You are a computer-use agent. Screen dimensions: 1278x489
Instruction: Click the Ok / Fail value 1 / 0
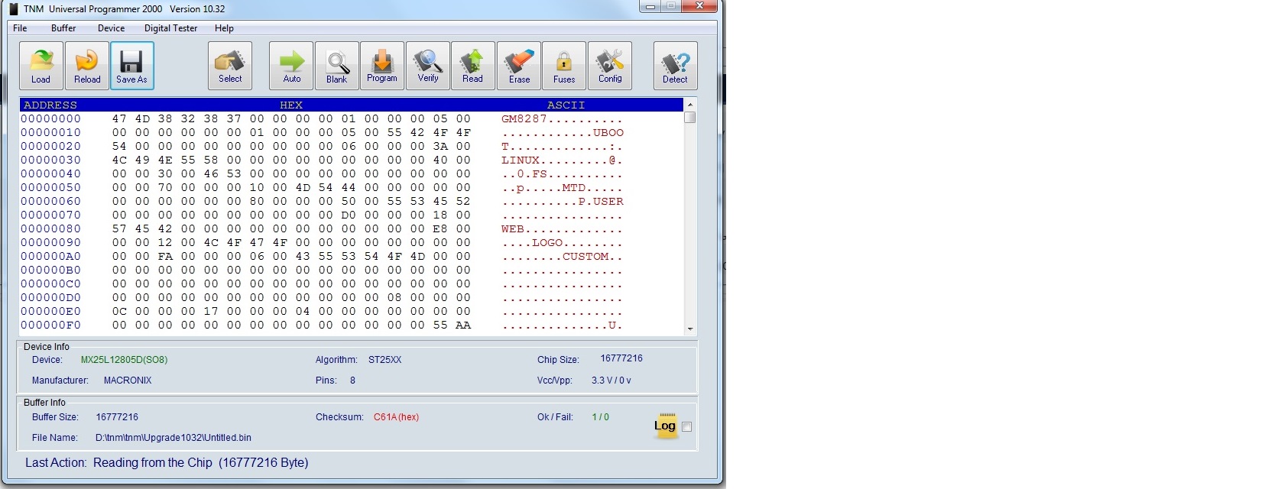point(600,417)
